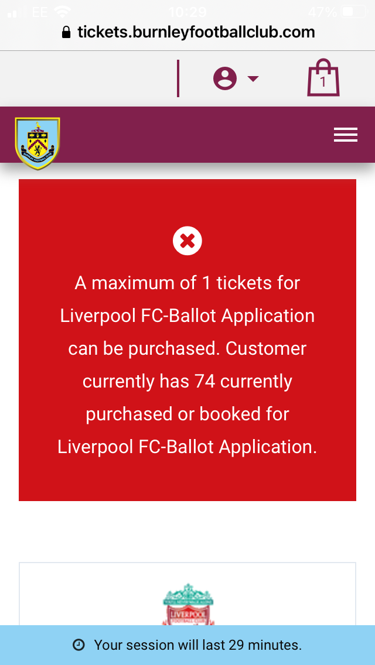Click the session will last 29 minutes message
This screenshot has height=665, width=375.
pyautogui.click(x=198, y=645)
